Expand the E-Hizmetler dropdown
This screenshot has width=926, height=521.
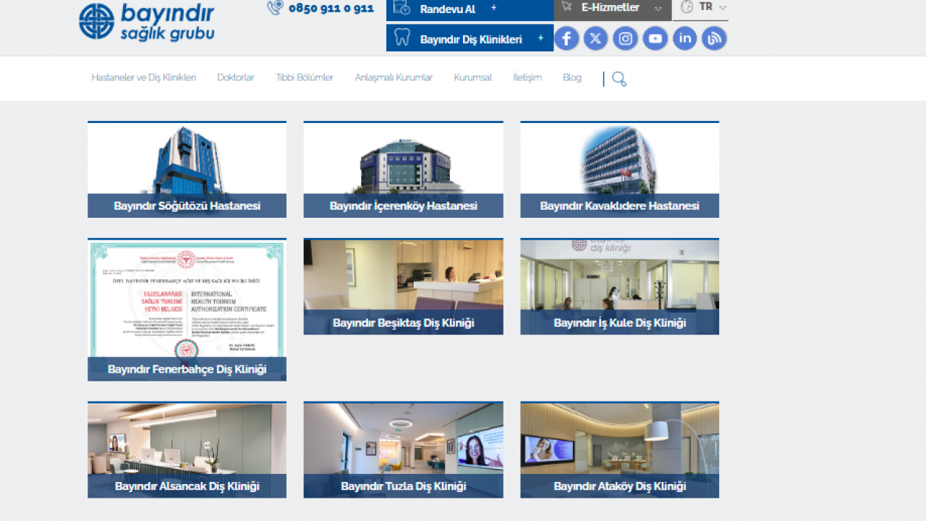[x=612, y=8]
